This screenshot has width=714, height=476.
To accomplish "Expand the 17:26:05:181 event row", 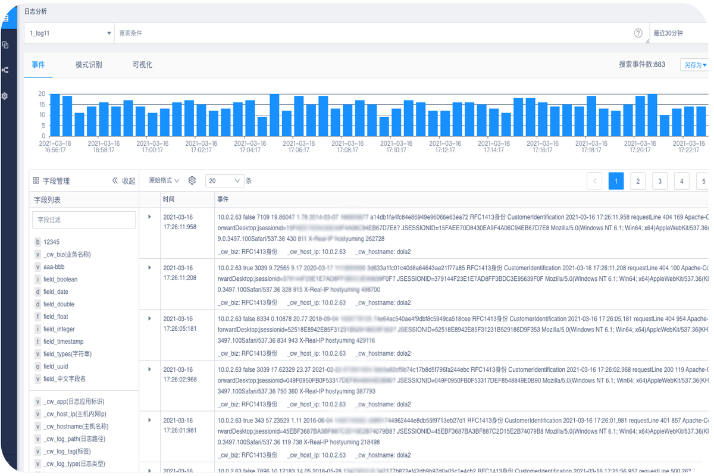I will coord(149,318).
